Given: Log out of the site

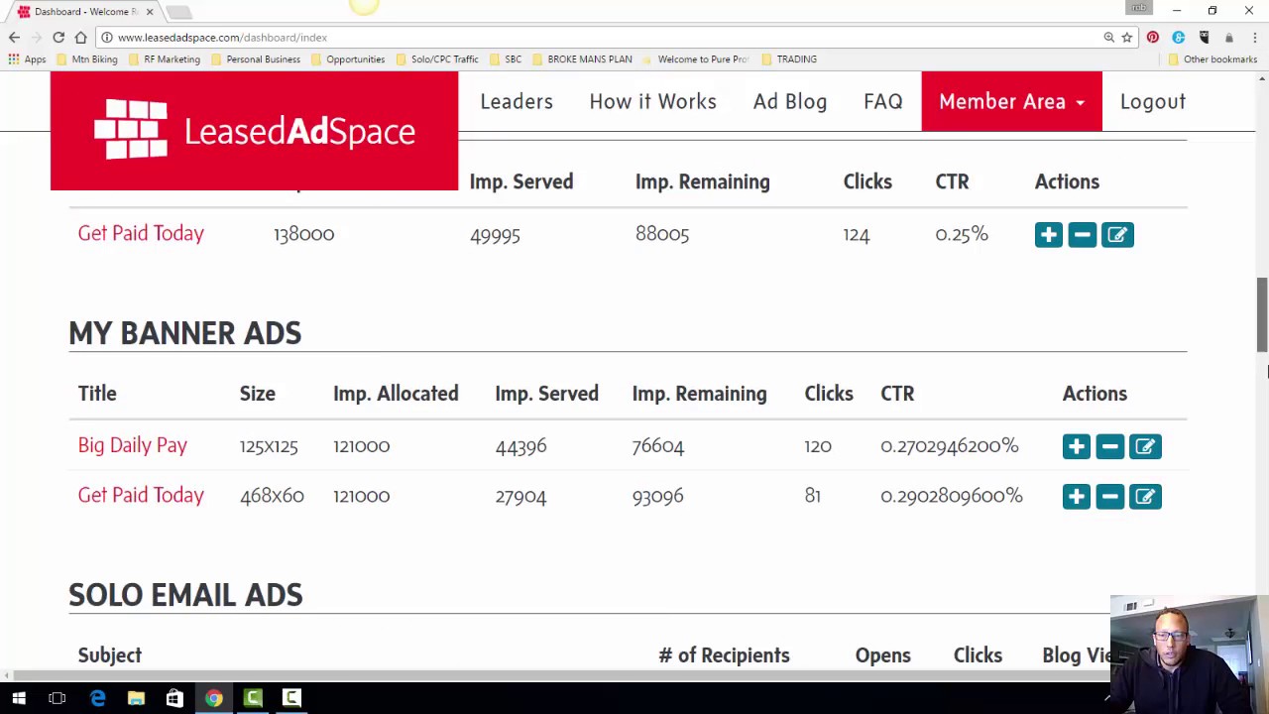Looking at the screenshot, I should [1153, 101].
